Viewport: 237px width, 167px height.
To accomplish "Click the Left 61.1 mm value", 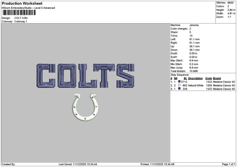I will coord(194,39).
